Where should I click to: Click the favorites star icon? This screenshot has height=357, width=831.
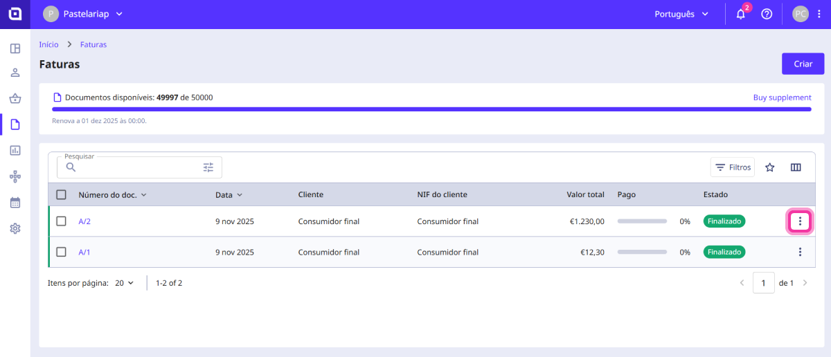pyautogui.click(x=769, y=167)
